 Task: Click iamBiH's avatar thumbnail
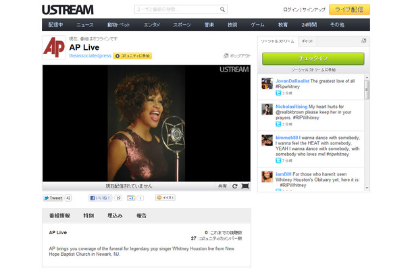click(267, 177)
